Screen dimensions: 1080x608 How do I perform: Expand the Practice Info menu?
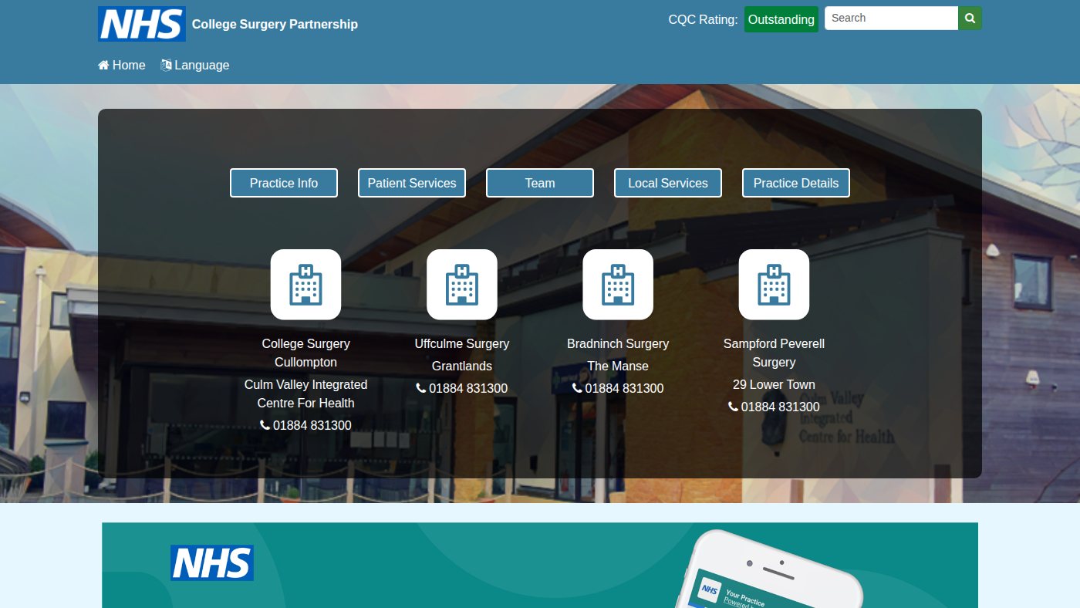click(284, 183)
